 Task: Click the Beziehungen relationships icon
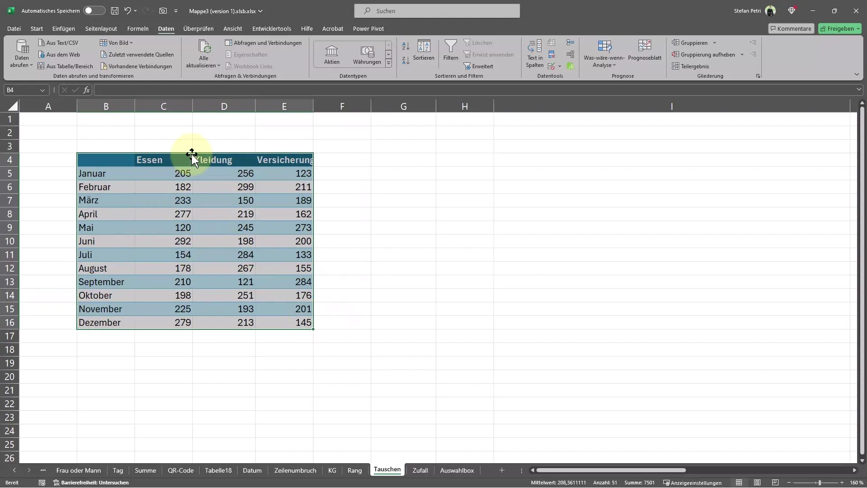[x=570, y=54]
